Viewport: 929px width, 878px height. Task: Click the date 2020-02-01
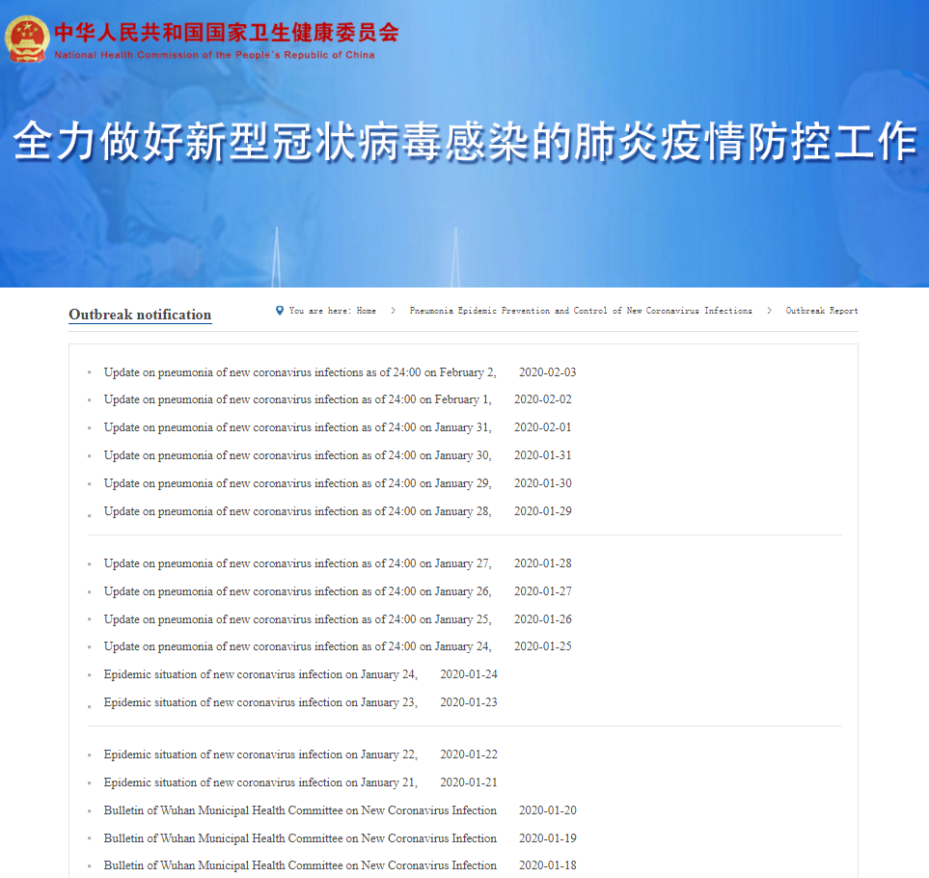click(543, 427)
